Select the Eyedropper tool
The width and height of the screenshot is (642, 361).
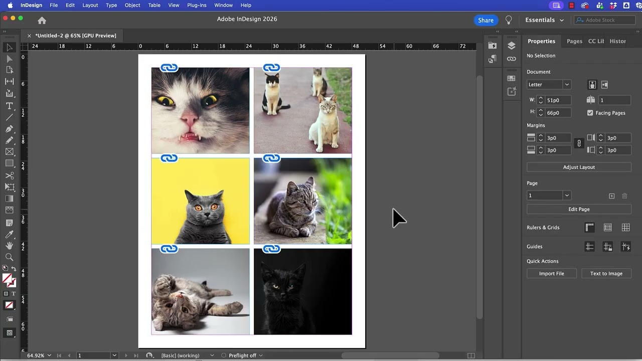coord(10,234)
